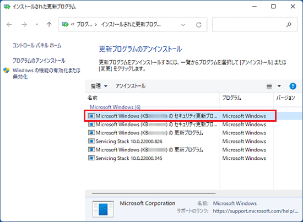Click Microsoft Corporation in details pane
Viewport: 303px width, 222px height.
tap(148, 203)
